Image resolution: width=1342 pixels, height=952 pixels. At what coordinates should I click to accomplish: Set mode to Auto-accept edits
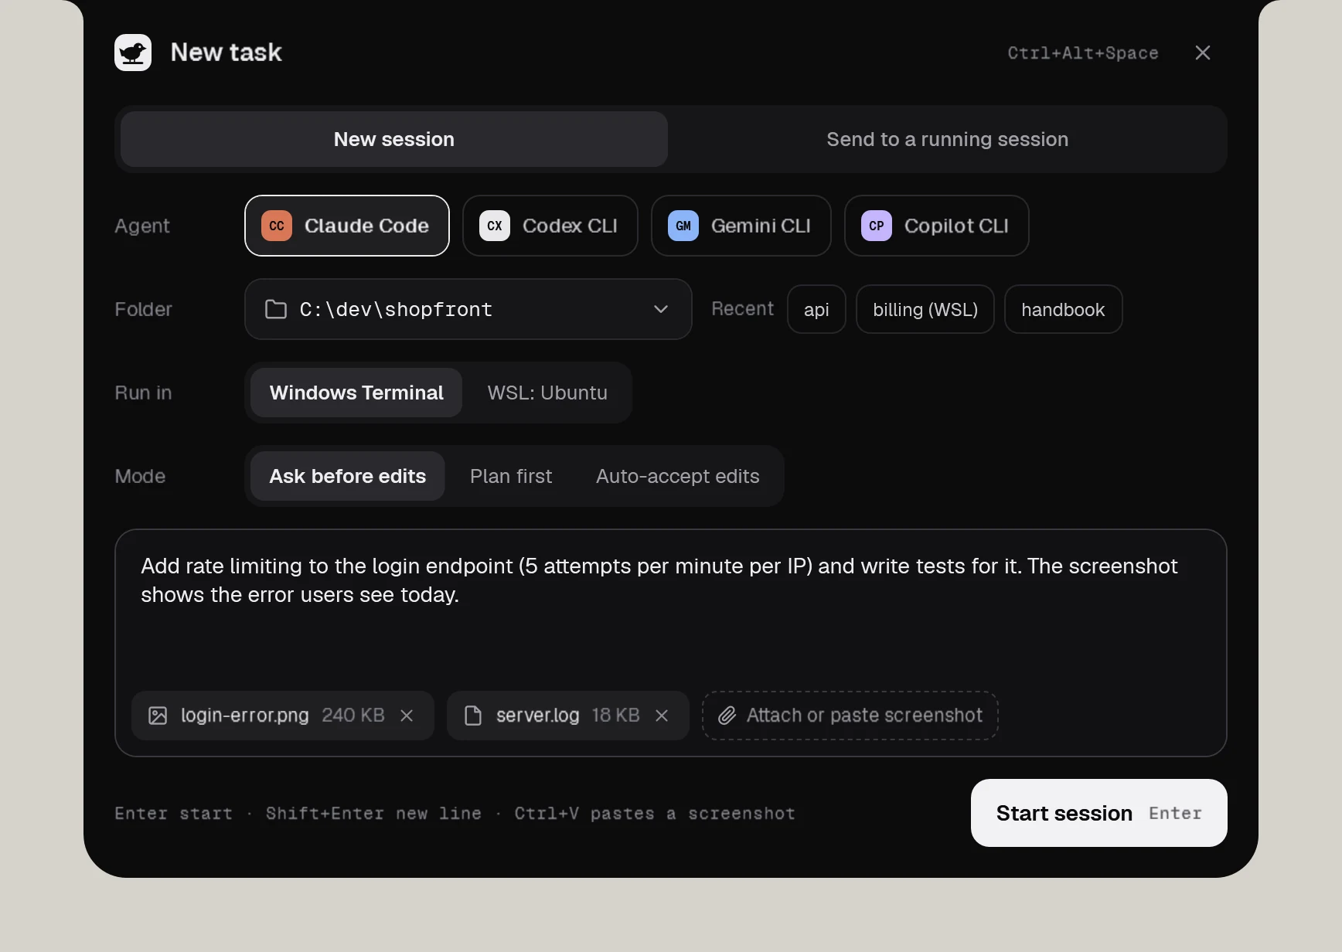pyautogui.click(x=678, y=476)
